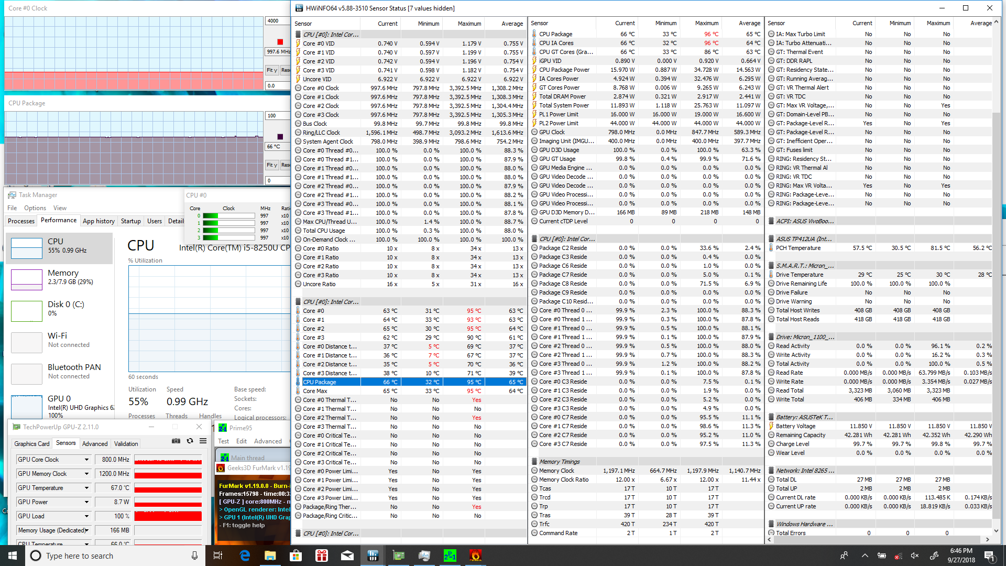Open Microsoft Edge from the taskbar
The height and width of the screenshot is (566, 1006).
245,556
